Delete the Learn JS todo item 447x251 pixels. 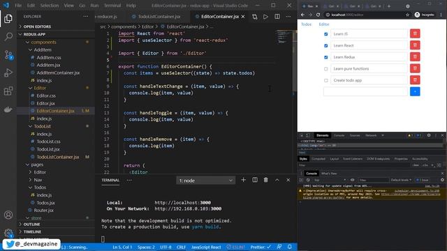[415, 33]
